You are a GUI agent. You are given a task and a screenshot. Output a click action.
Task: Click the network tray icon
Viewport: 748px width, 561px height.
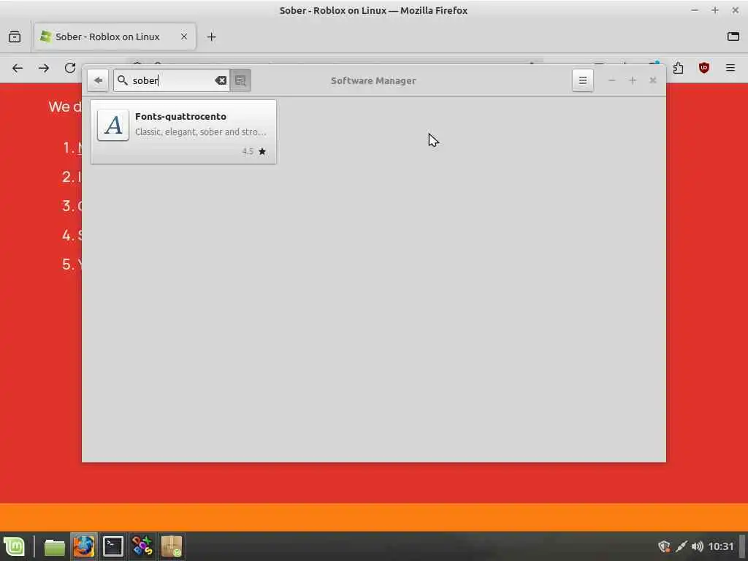tap(681, 546)
